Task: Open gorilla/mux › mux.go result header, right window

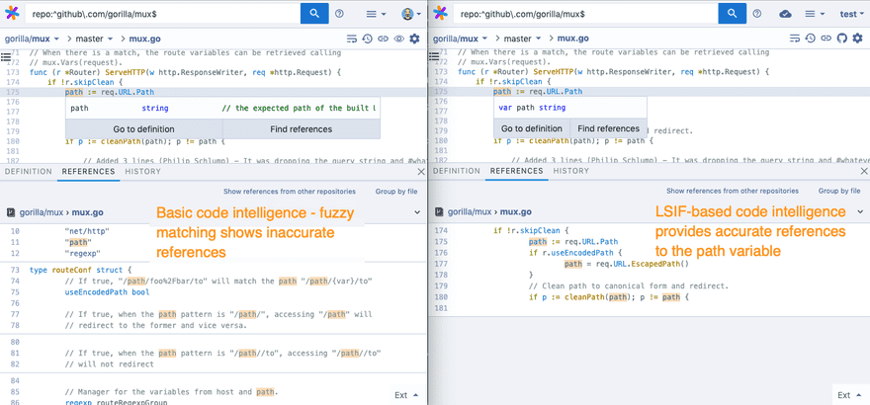Action: pyautogui.click(x=489, y=211)
